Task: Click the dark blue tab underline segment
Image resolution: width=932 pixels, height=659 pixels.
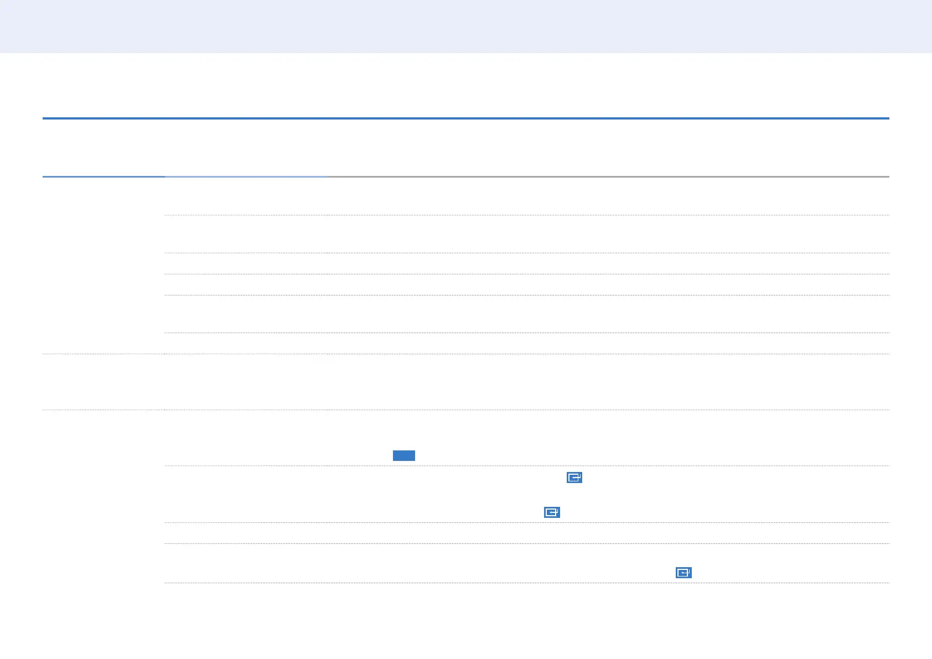Action: (103, 177)
